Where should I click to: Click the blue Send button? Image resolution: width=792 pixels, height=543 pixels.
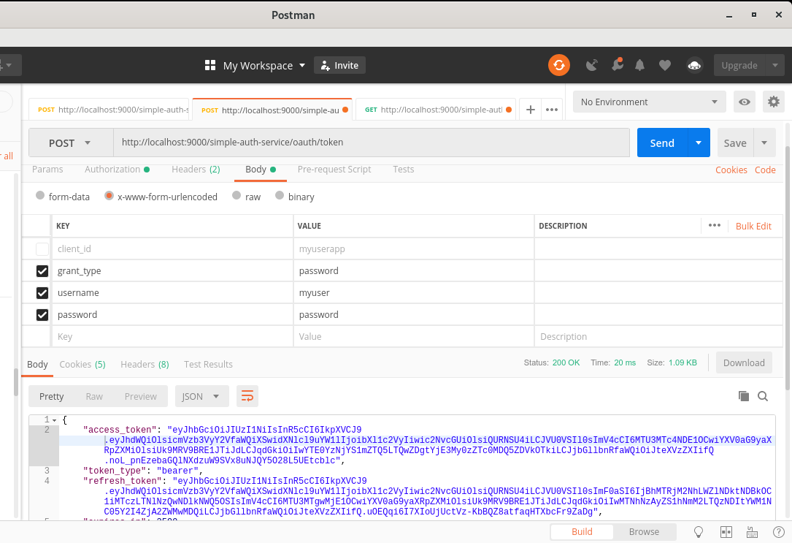[662, 143]
